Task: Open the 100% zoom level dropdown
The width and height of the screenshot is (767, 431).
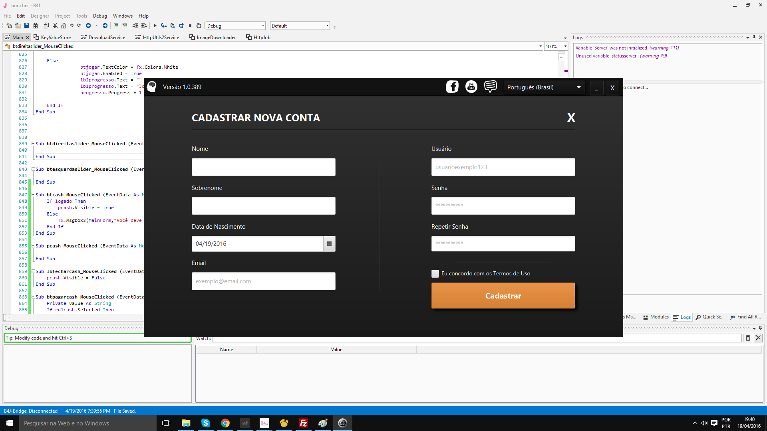Action: tap(565, 46)
